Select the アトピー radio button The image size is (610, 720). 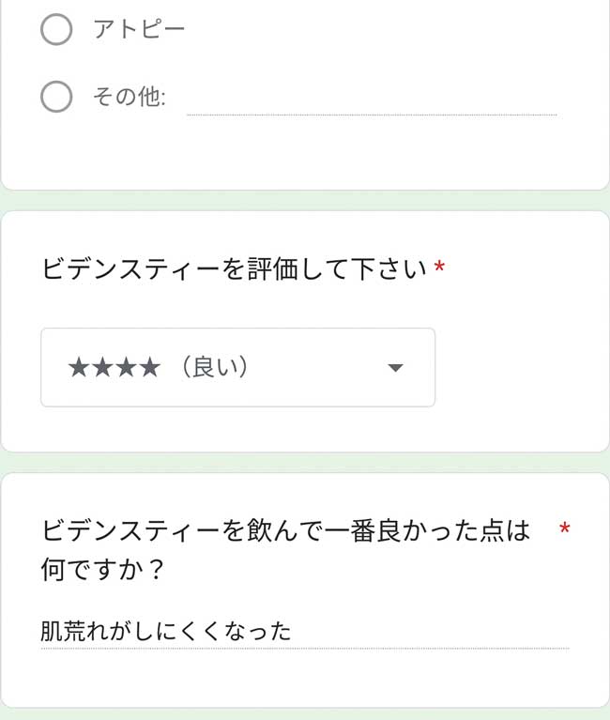(56, 29)
